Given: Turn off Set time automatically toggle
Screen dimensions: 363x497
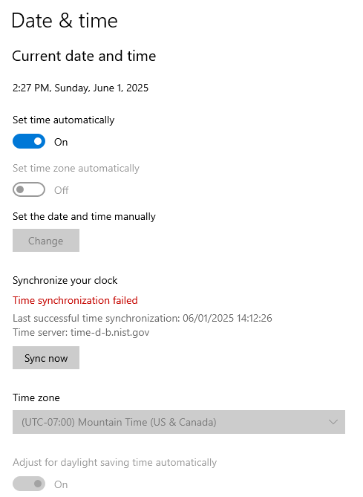Looking at the screenshot, I should [x=29, y=141].
